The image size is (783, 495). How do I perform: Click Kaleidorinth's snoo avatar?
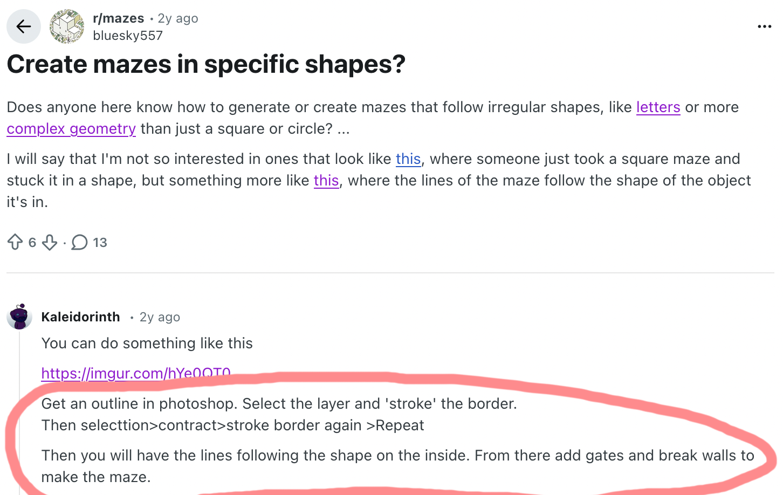tap(19, 317)
